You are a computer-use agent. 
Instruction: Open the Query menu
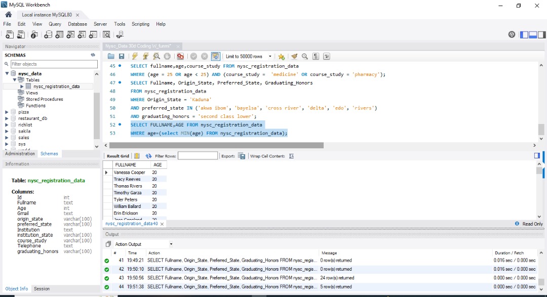55,24
